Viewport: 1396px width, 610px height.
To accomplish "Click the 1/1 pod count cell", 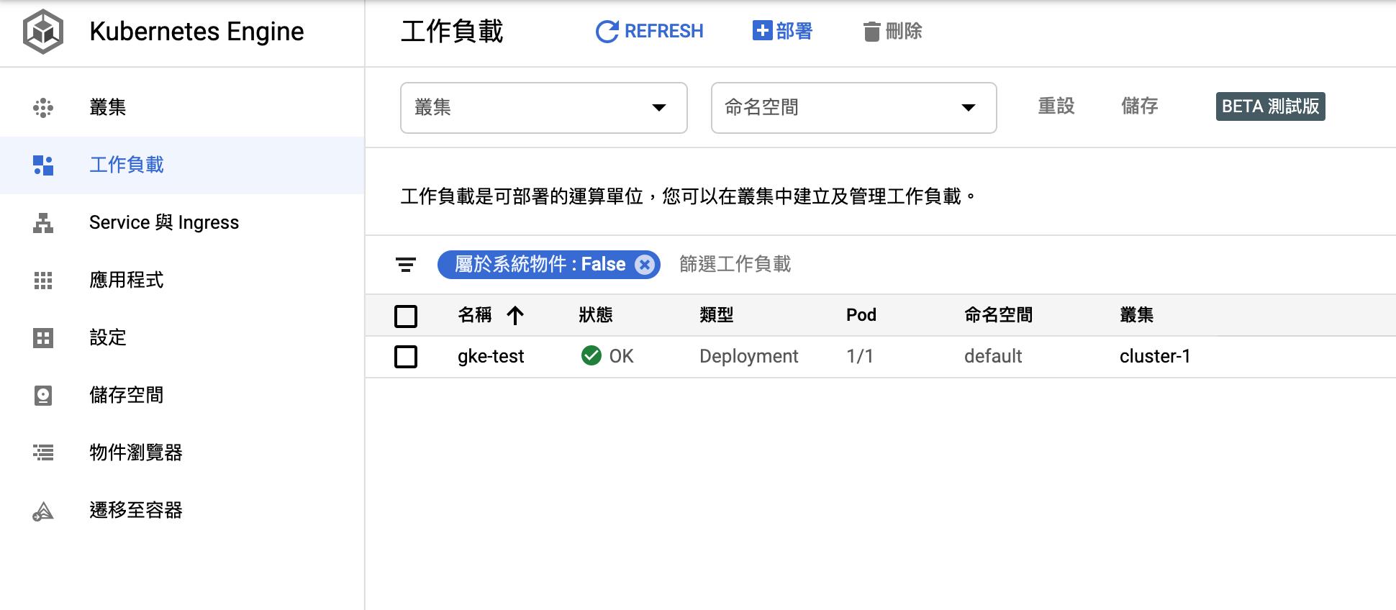I will point(860,356).
